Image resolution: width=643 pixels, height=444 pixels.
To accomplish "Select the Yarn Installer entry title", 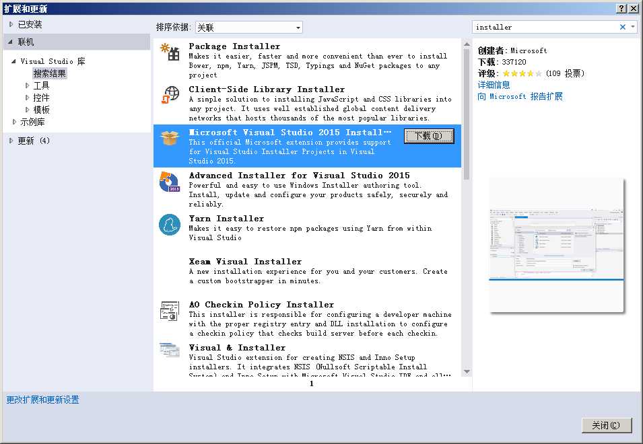I will [x=226, y=219].
